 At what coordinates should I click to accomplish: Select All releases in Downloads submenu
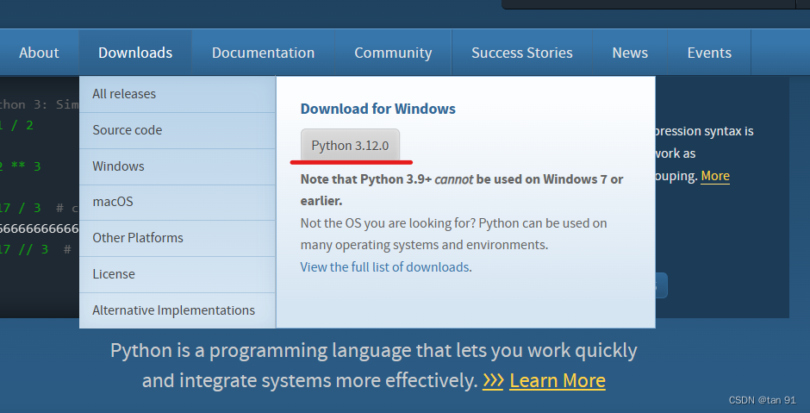178,94
